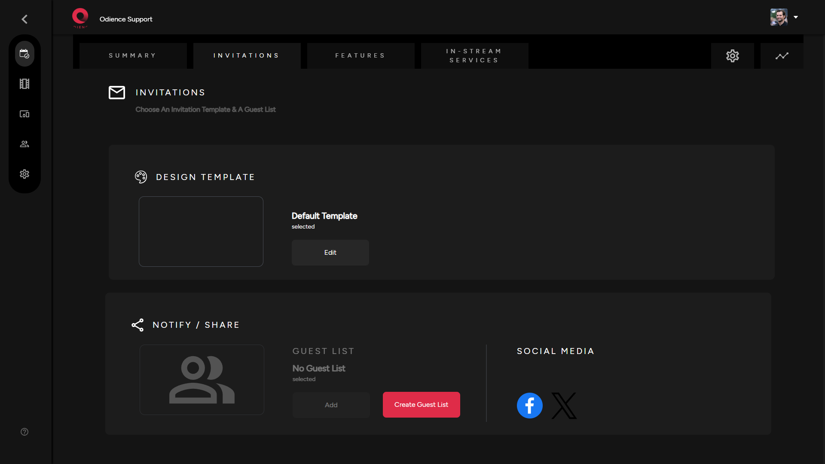Image resolution: width=825 pixels, height=464 pixels.
Task: Click the Default Template preview thumbnail
Action: 201,232
